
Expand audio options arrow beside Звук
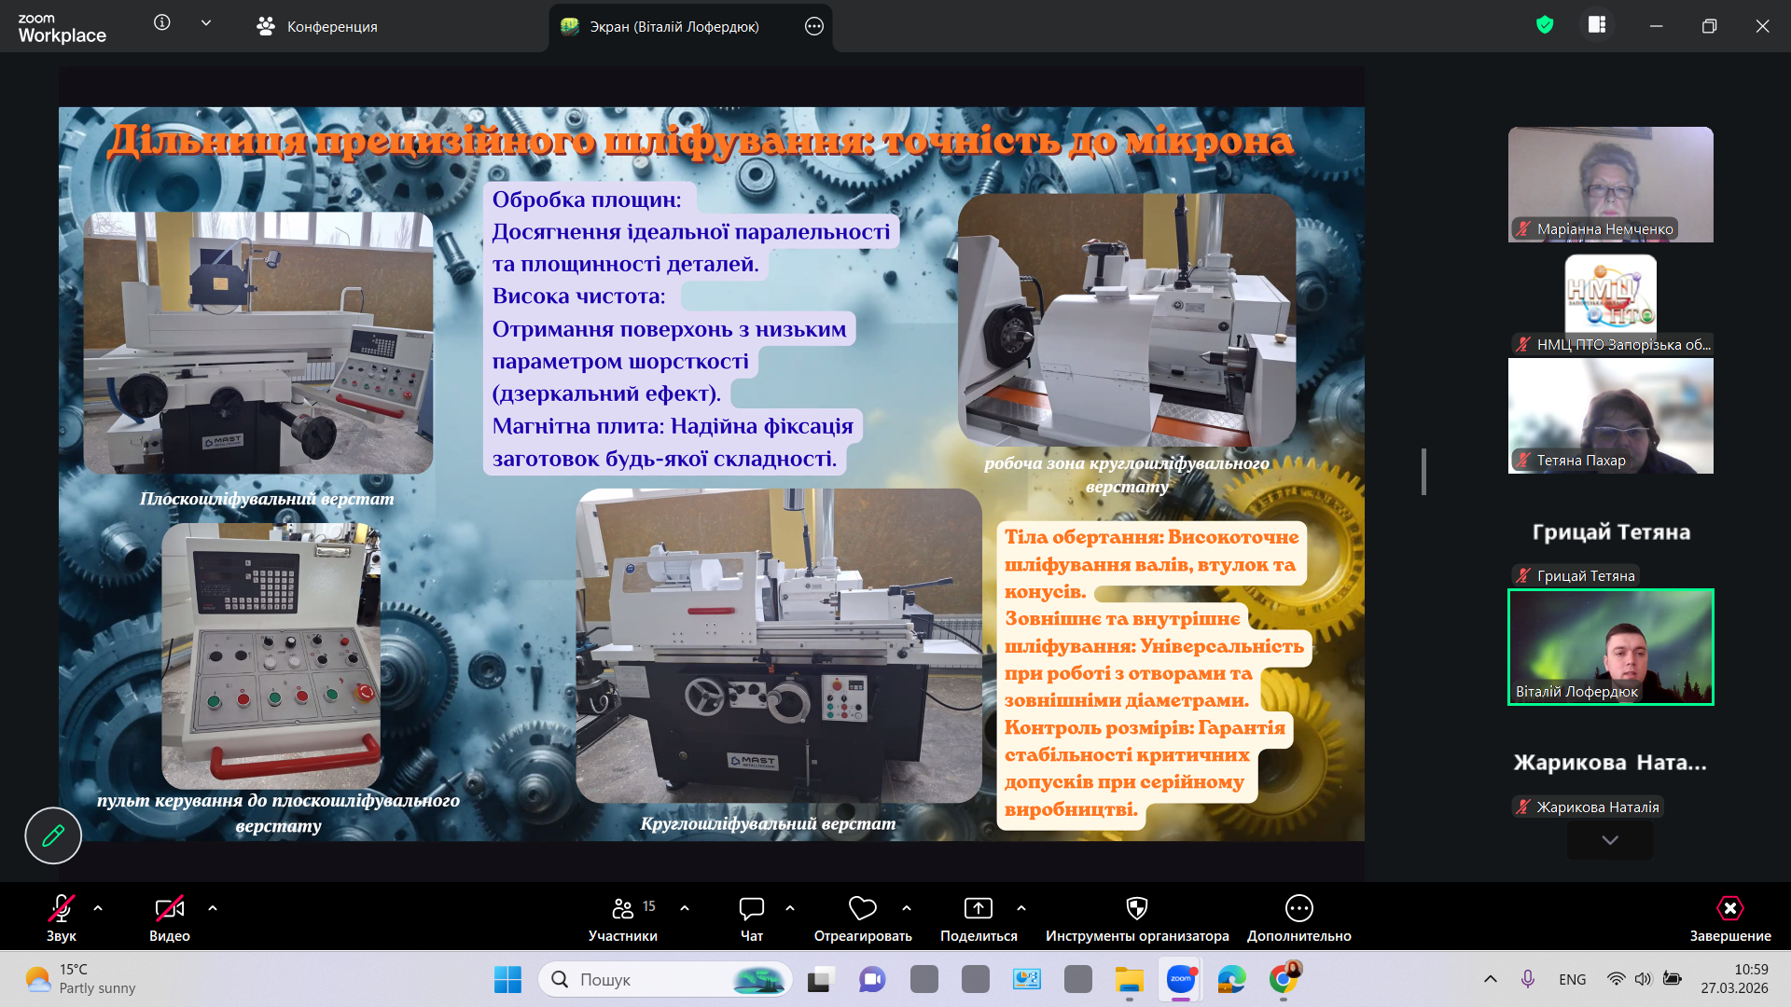click(98, 907)
